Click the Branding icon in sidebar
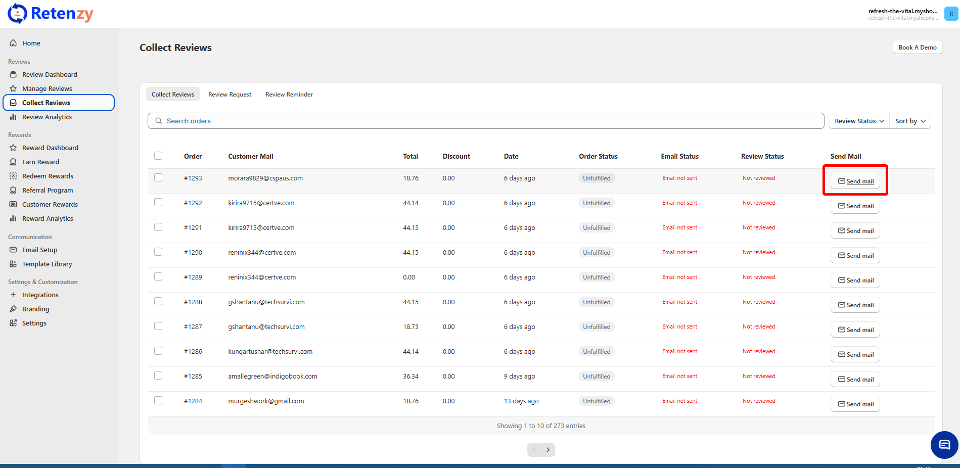The image size is (960, 468). click(x=13, y=309)
